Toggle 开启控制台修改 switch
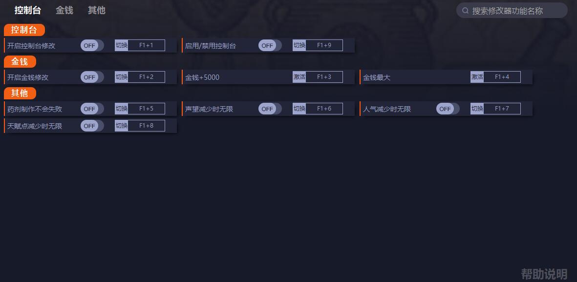The width and height of the screenshot is (577, 282). [x=92, y=45]
